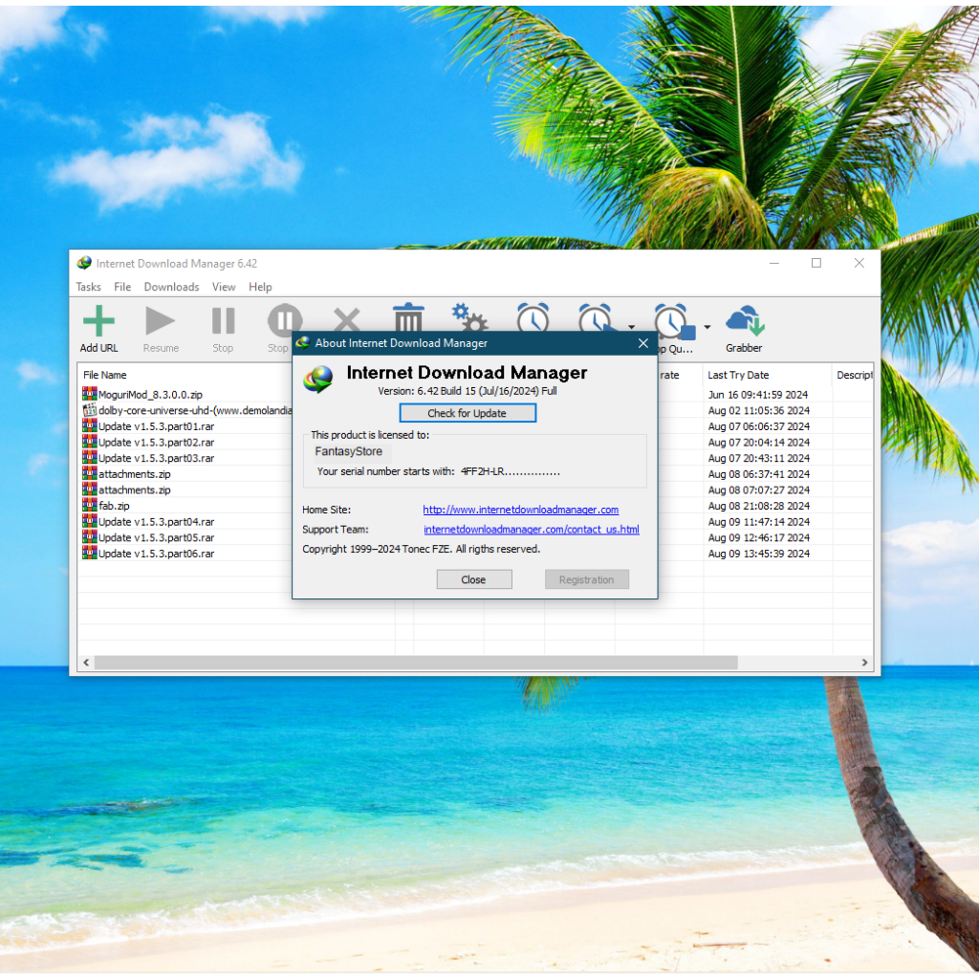979x979 pixels.
Task: Click the file icon beside MoguriMod_8.3.0.0.zip
Action: [x=89, y=393]
